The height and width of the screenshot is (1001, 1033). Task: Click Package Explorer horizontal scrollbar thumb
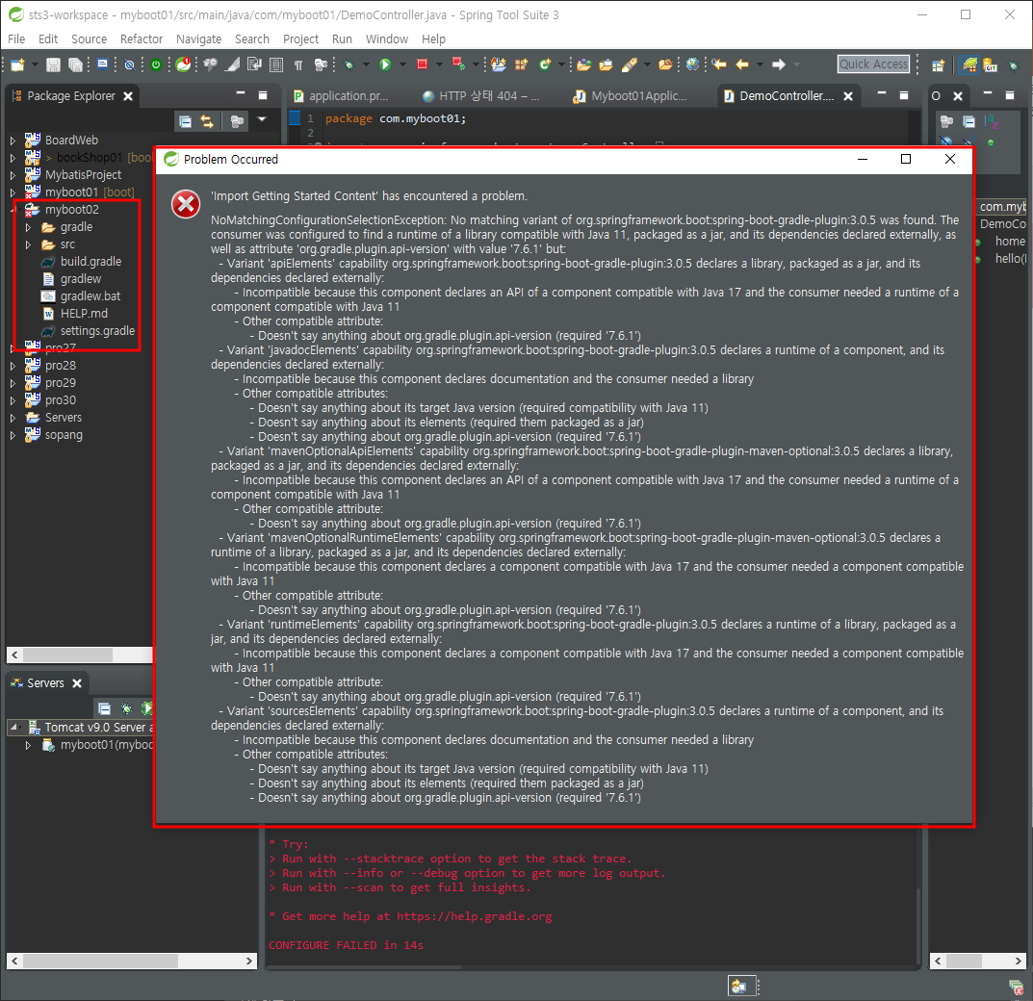[67, 654]
